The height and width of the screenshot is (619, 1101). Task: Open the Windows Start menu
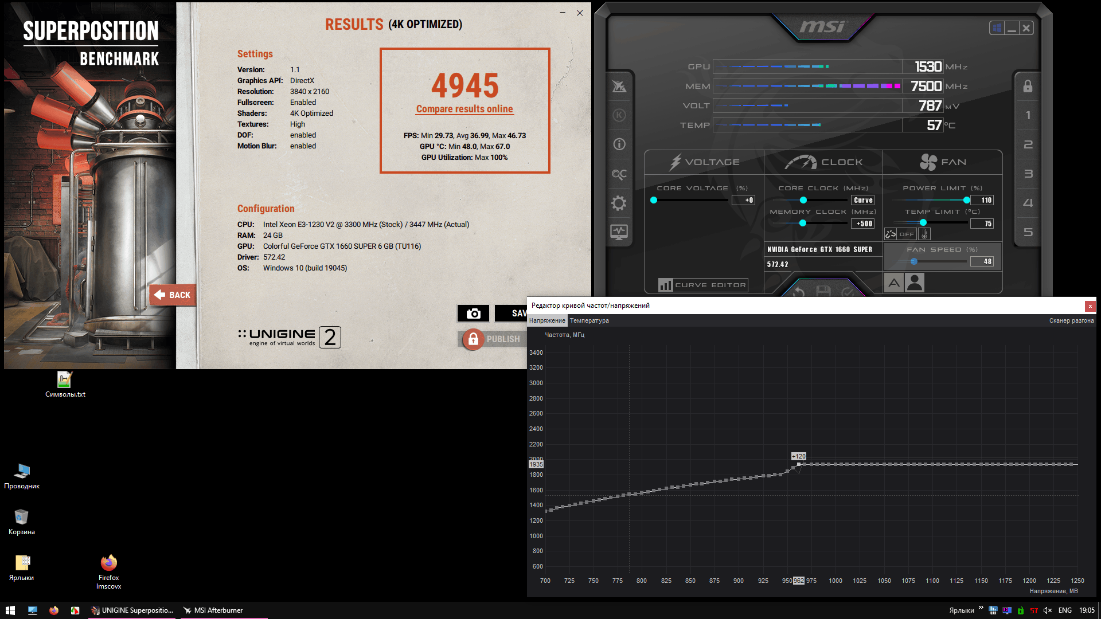[x=10, y=610]
